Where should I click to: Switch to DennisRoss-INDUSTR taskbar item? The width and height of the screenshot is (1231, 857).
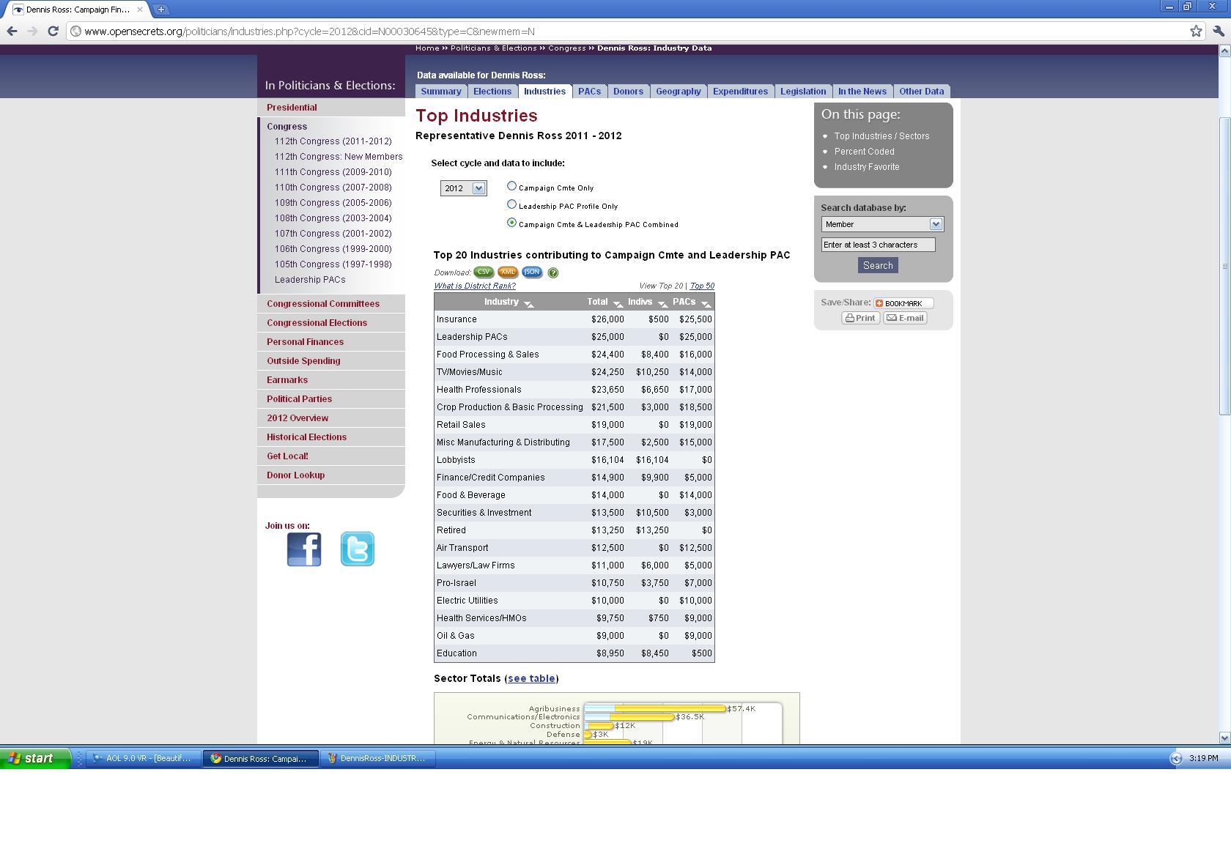377,758
